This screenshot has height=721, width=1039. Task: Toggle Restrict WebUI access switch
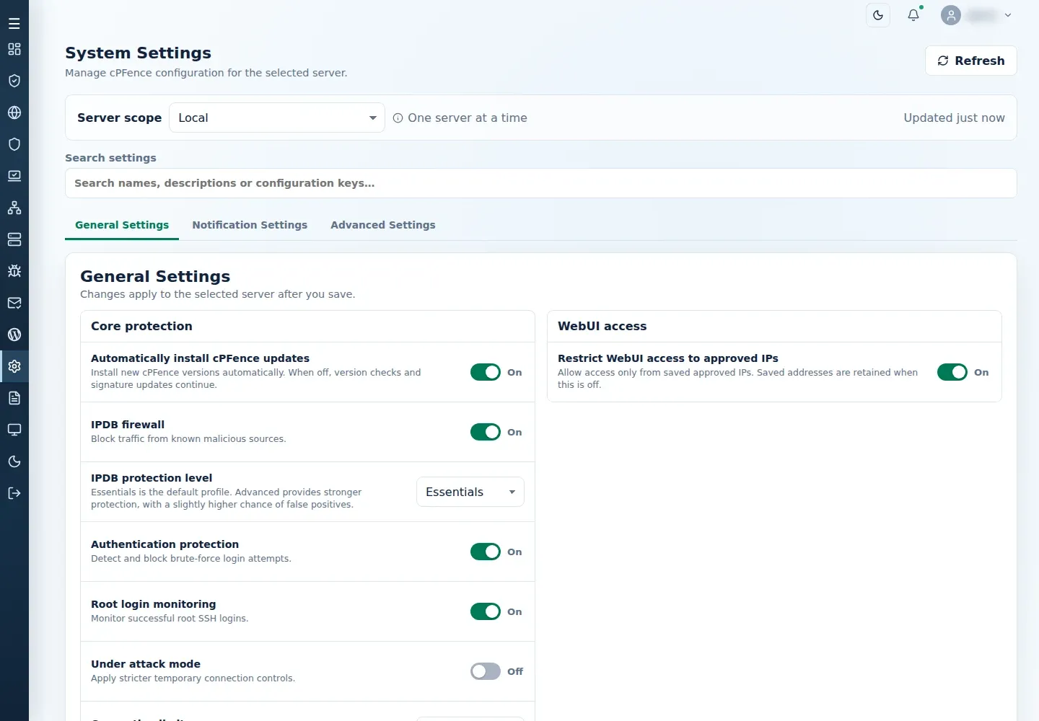[x=952, y=372]
